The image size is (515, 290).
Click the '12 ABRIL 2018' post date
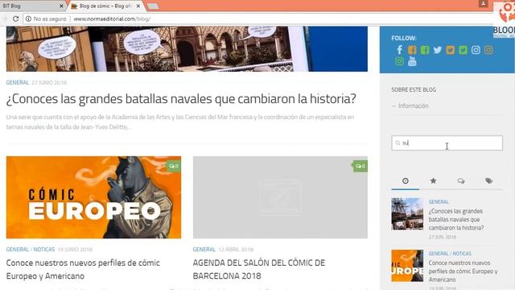click(236, 250)
